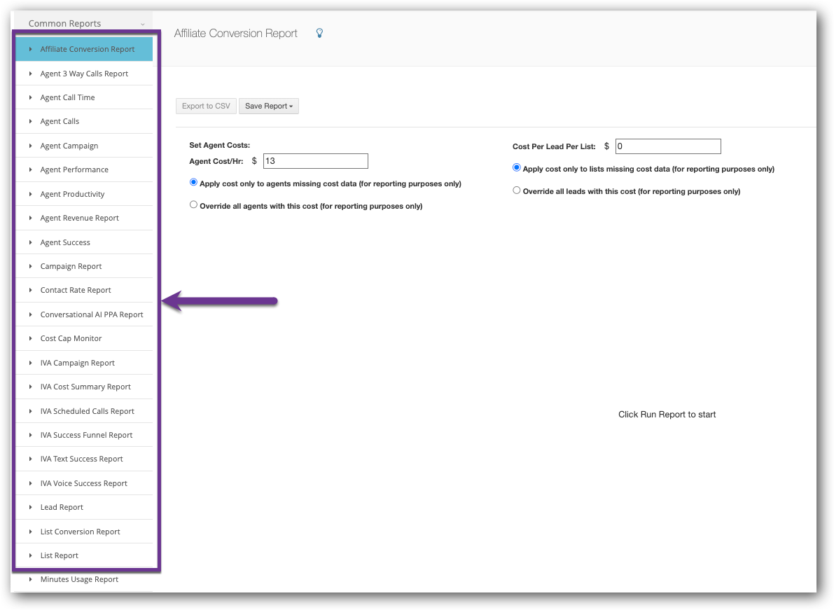Click the arrow beside List Conversion Report
834x610 pixels.
click(x=30, y=532)
